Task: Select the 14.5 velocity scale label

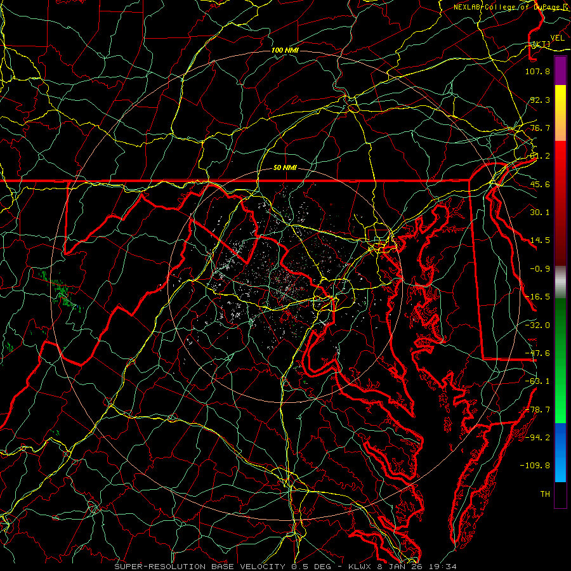Action: click(540, 240)
